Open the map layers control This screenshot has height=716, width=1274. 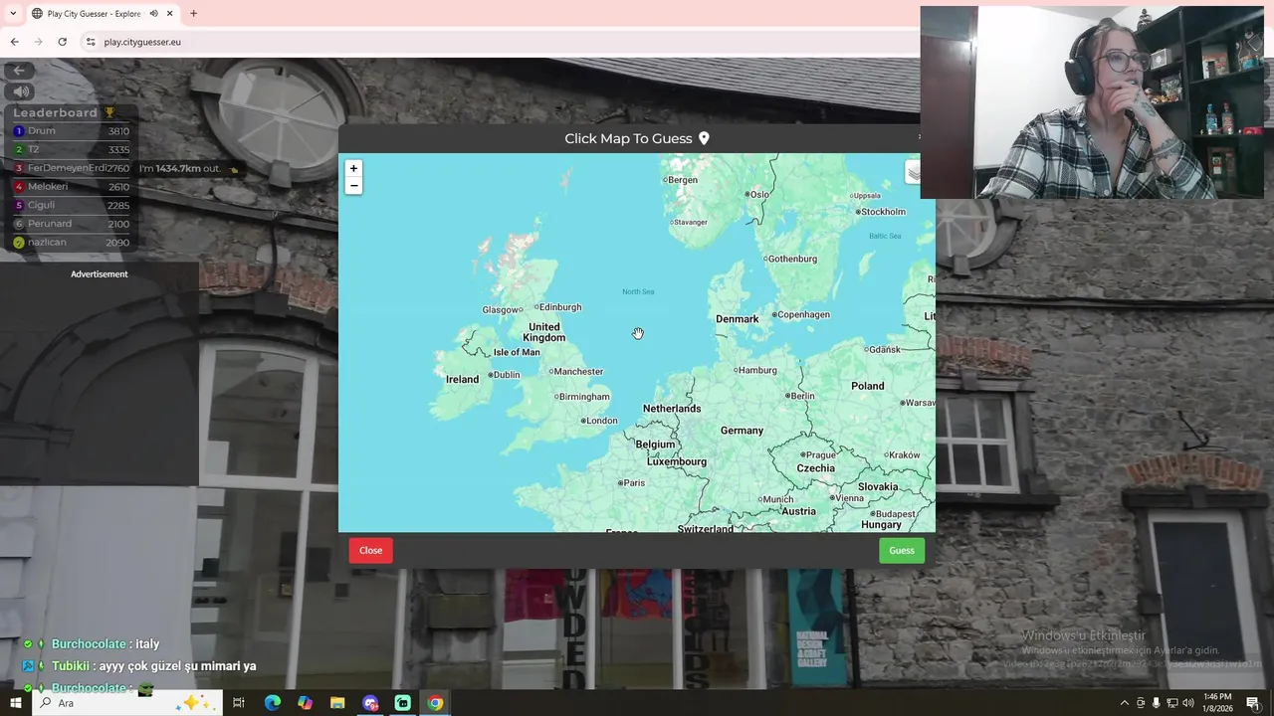tap(913, 173)
